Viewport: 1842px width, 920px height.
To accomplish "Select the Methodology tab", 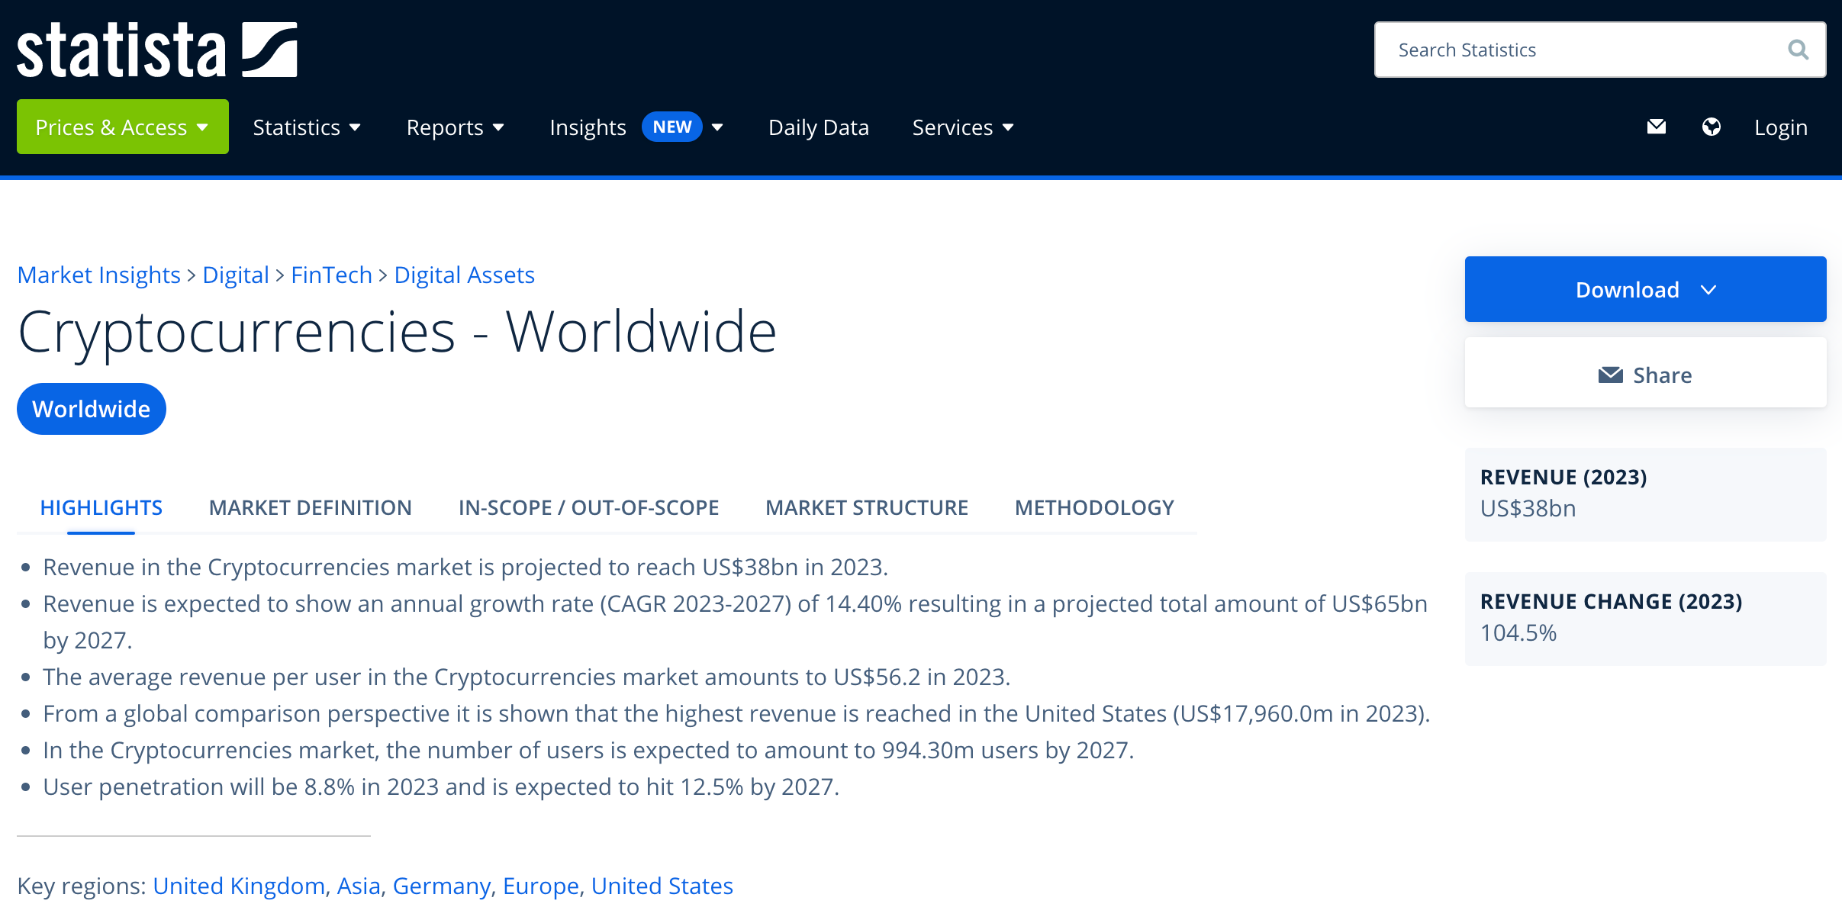I will 1093,507.
